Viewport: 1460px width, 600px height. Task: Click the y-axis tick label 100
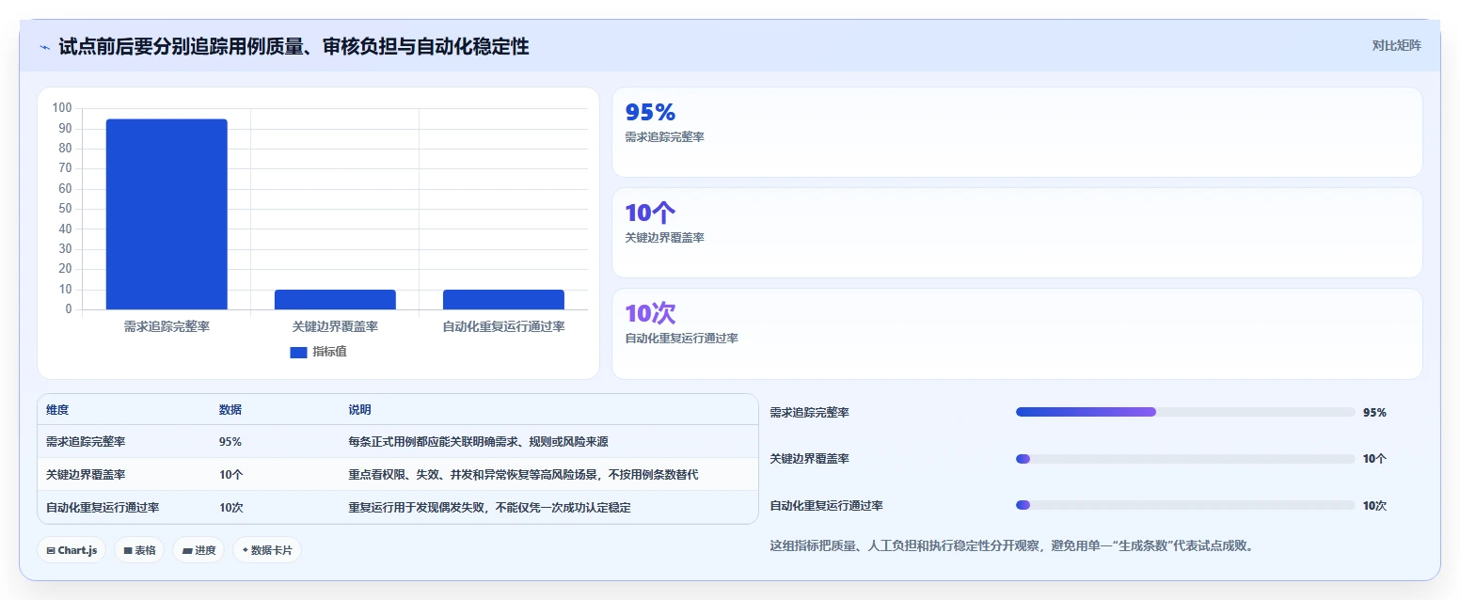point(62,108)
